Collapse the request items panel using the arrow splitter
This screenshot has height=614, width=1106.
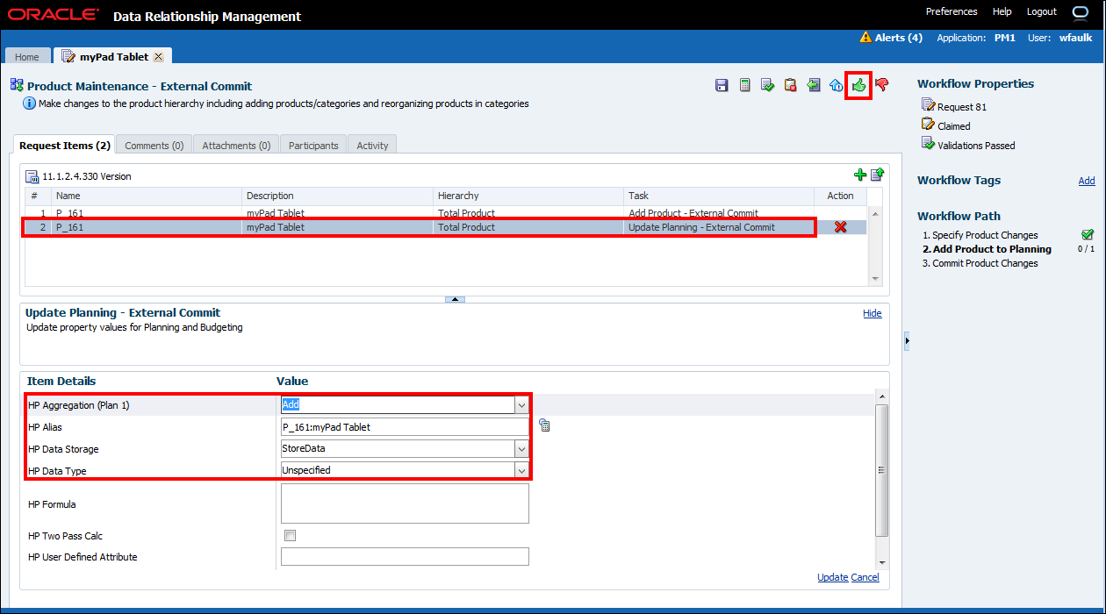pos(455,299)
